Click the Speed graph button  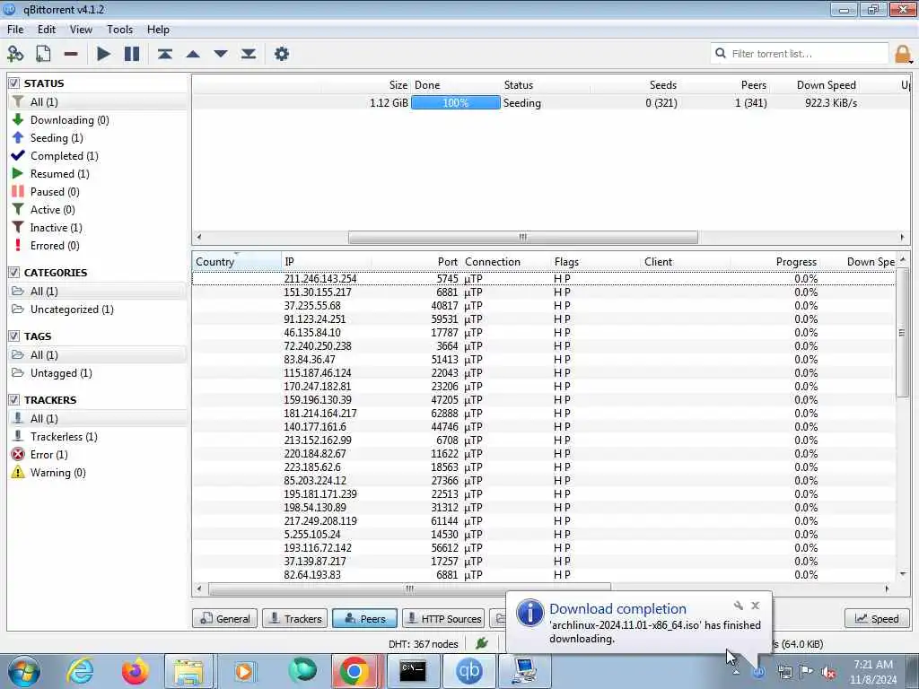pyautogui.click(x=877, y=619)
